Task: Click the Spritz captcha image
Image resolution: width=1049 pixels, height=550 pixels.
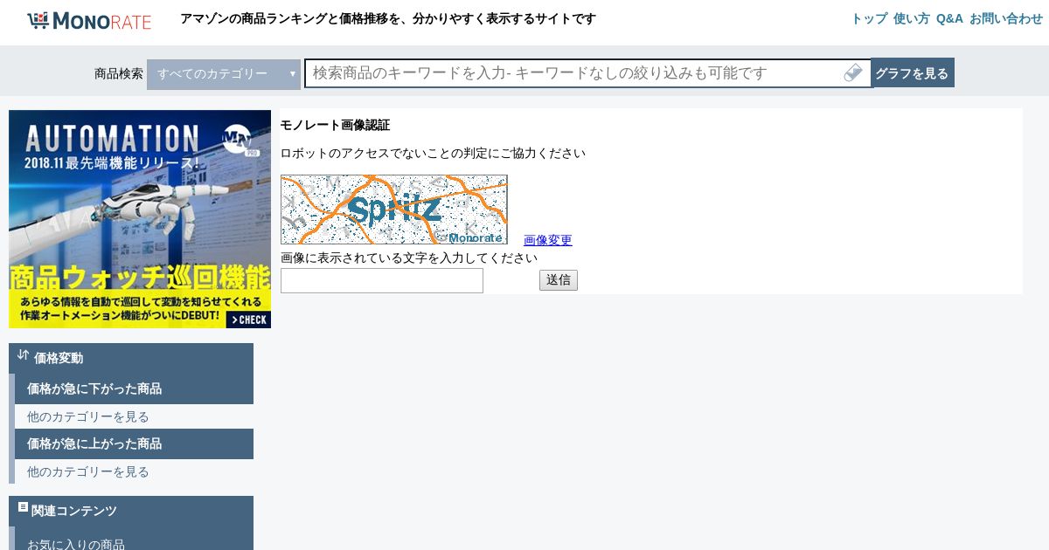Action: [394, 210]
